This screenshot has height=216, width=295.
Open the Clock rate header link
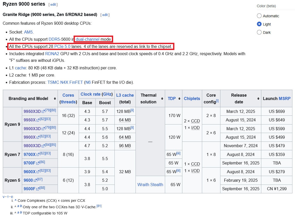click(x=91, y=94)
